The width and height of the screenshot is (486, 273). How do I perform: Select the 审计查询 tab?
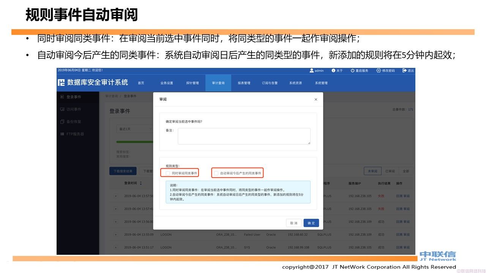[x=218, y=83]
